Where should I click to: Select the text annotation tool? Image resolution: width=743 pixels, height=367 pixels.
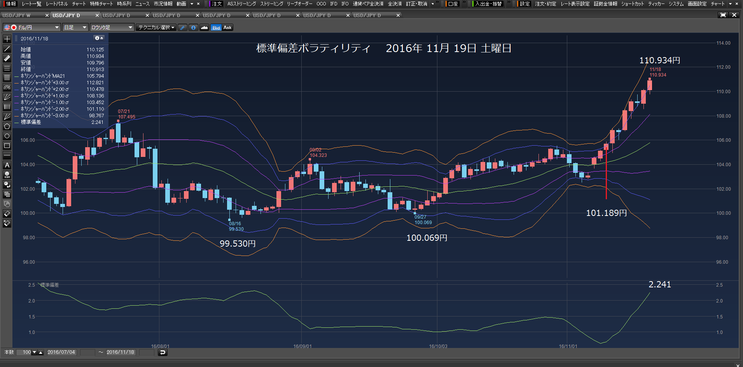(x=7, y=165)
